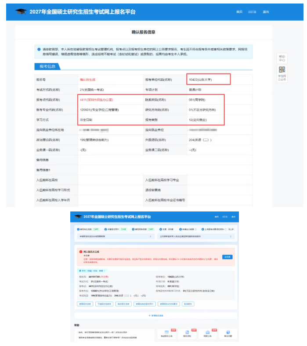Click 退出 in the lower page header
The height and width of the screenshot is (346, 307).
click(x=233, y=217)
